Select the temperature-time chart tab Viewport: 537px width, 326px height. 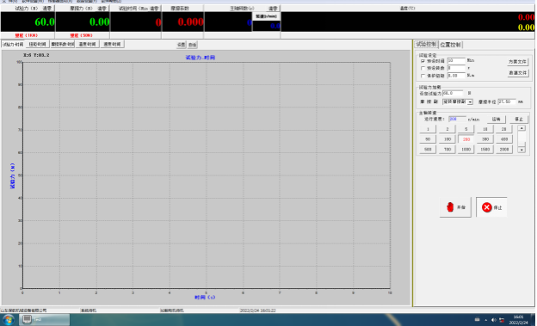(87, 44)
